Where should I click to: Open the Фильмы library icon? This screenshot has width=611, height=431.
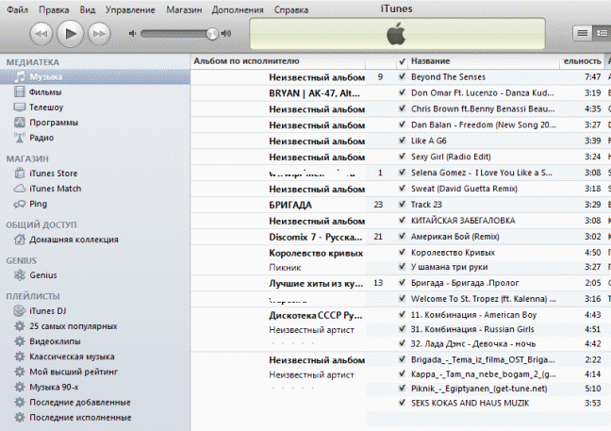20,91
